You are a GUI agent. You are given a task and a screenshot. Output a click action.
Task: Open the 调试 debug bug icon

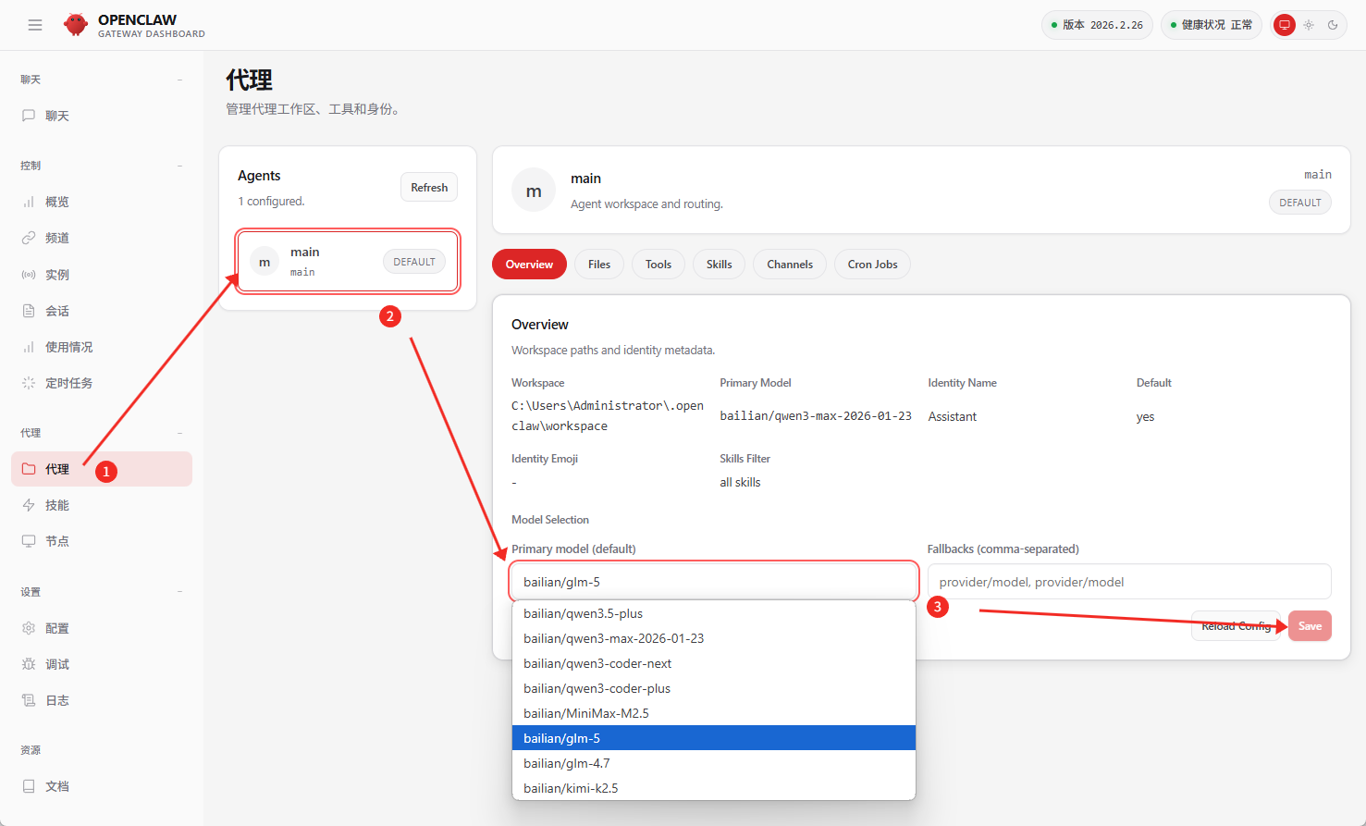click(x=29, y=664)
